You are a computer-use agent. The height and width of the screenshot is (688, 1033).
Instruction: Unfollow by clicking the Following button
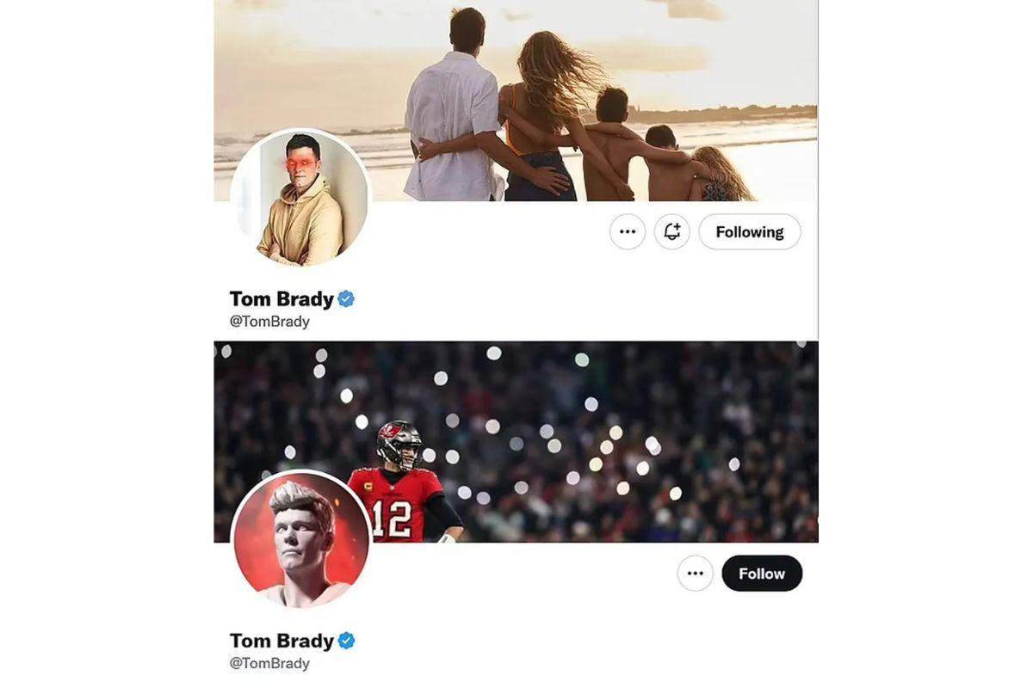click(x=749, y=232)
